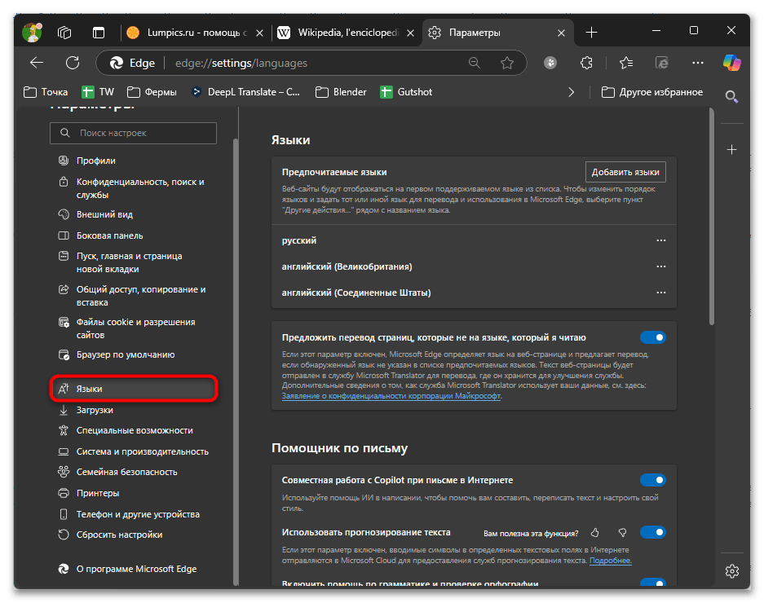Toggle Совместная работа с Copilot switch

pyautogui.click(x=653, y=480)
